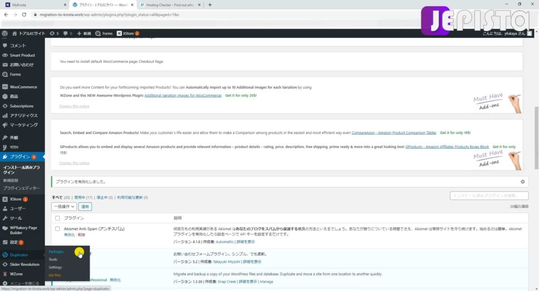Open プラグインエディター submenu item
539x291 pixels.
21,188
